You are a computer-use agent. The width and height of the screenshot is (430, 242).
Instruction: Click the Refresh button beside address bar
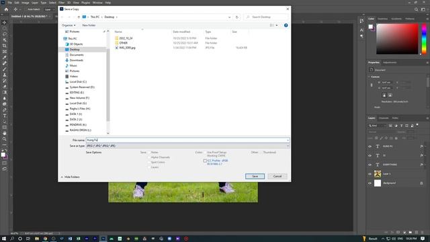pyautogui.click(x=237, y=17)
